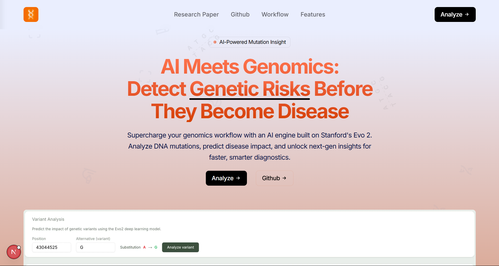
Task: Click the top-right Analyze button
Action: 455,14
